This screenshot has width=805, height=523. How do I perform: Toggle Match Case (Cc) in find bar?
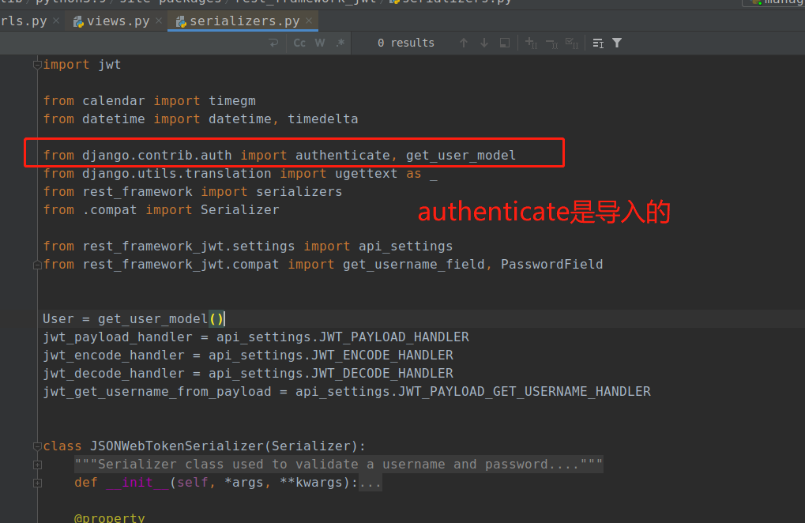coord(299,43)
